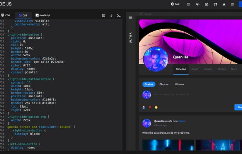
Task: Click the tag person icon in composer
Action: pos(144,107)
